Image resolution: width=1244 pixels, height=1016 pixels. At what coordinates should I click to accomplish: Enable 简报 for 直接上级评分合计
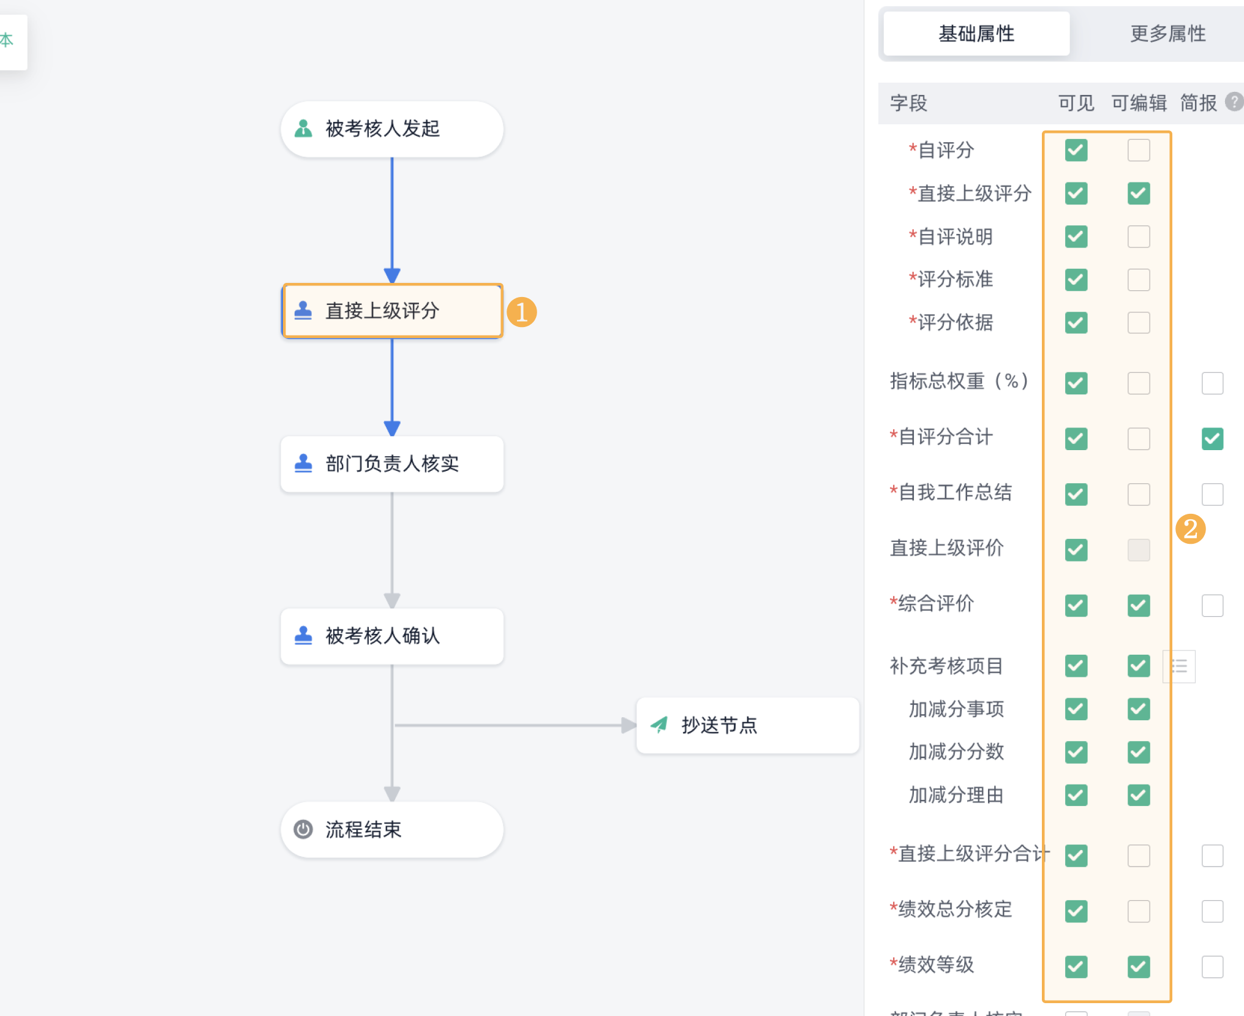tap(1213, 856)
